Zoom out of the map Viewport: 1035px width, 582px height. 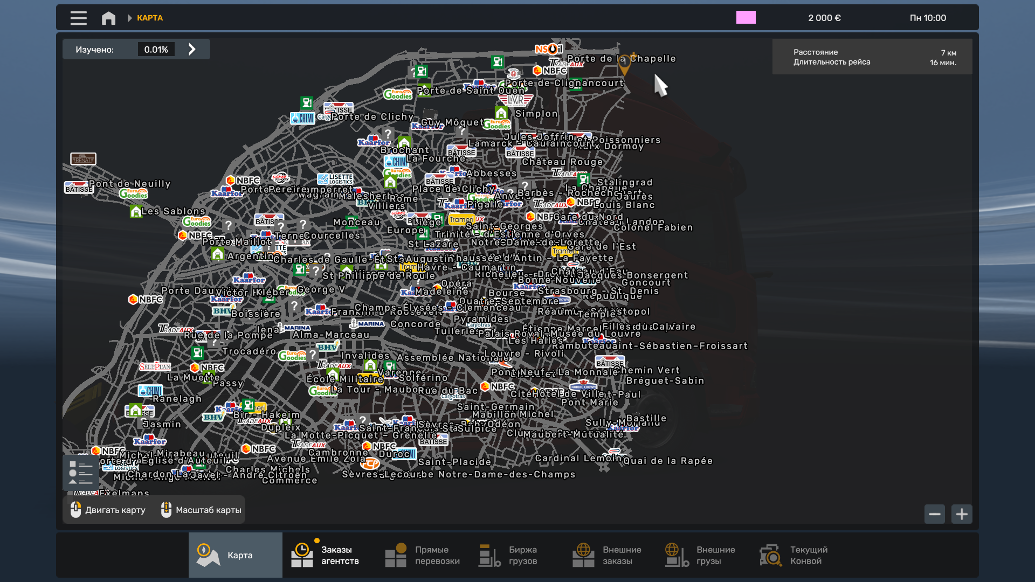(x=934, y=514)
